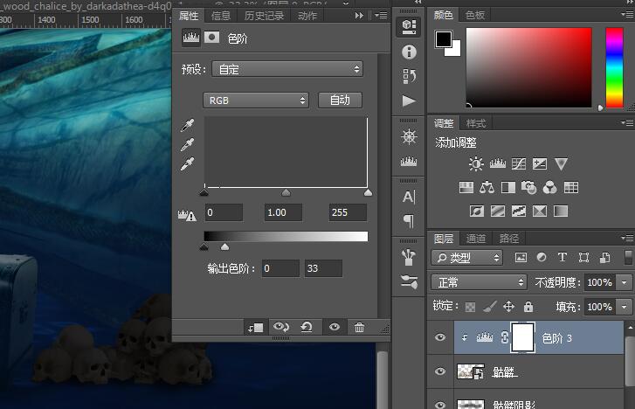The height and width of the screenshot is (409, 635).
Task: Switch to the 动作 tab
Action: pos(307,16)
